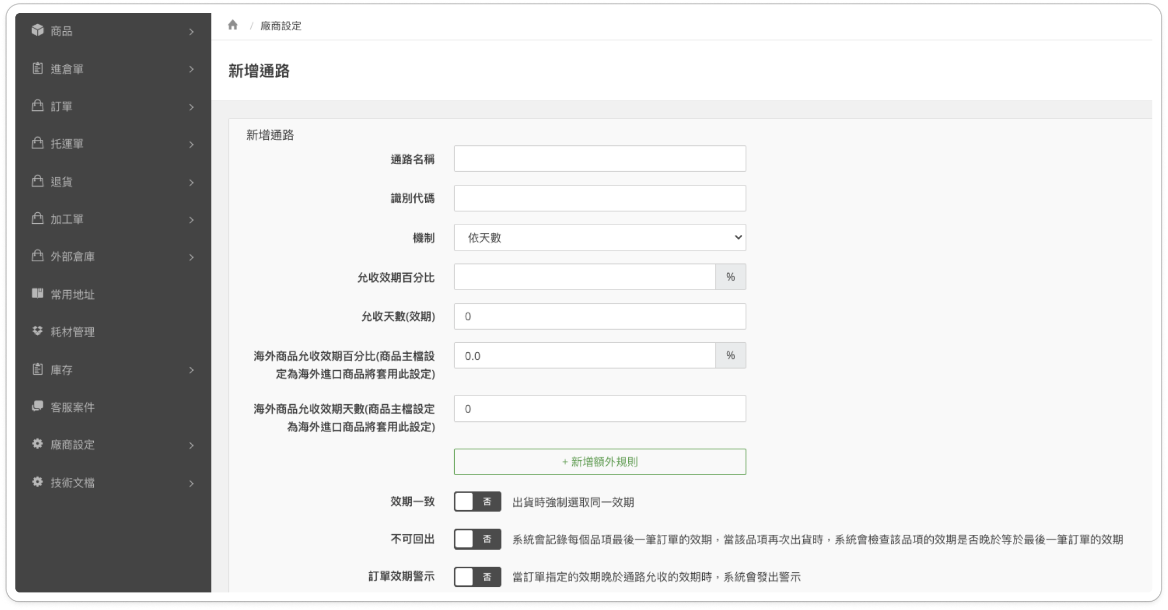
Task: Click the 廠商設定 gear icon
Action: click(x=37, y=444)
